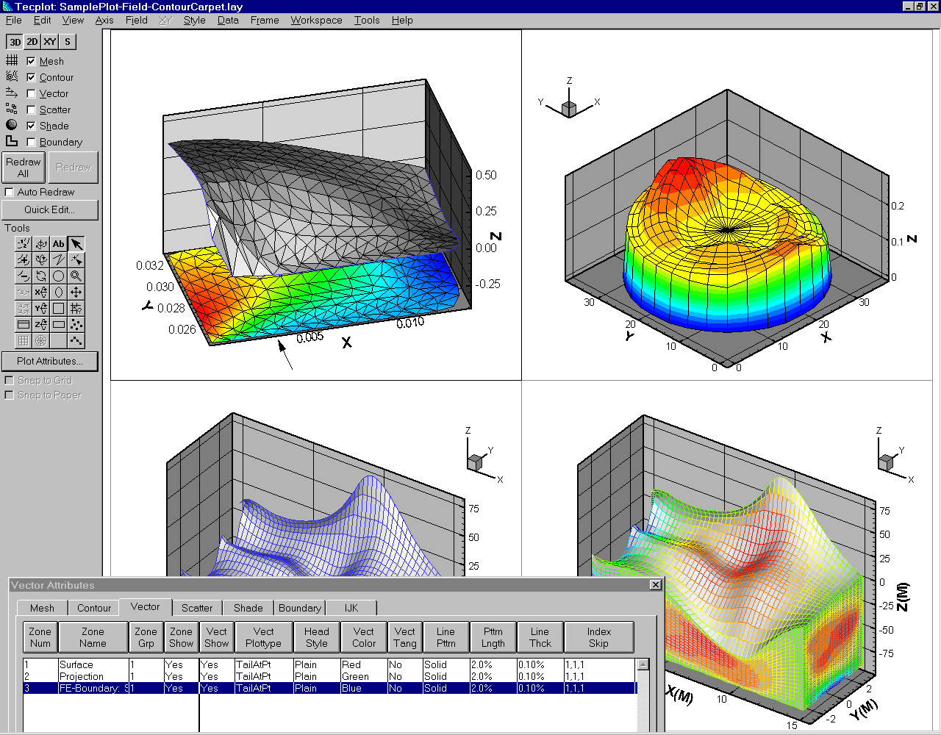This screenshot has height=735, width=941.
Task: Enable the Vector layer checkbox
Action: coord(31,94)
